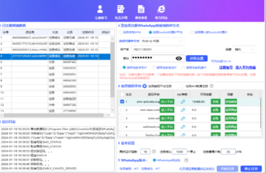Select country for sms-man.com green button
This screenshot has width=266, height=173.
231,110
